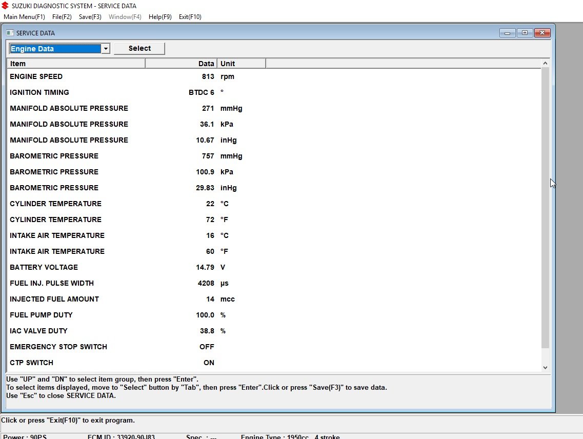Select MANIFOLD ABSOLUTE PRESSURE inHg row
This screenshot has width=583, height=439.
274,140
